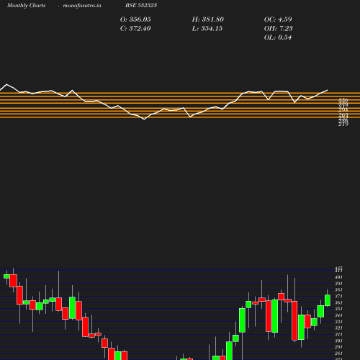Click the 351 price axis label

point(338,309)
